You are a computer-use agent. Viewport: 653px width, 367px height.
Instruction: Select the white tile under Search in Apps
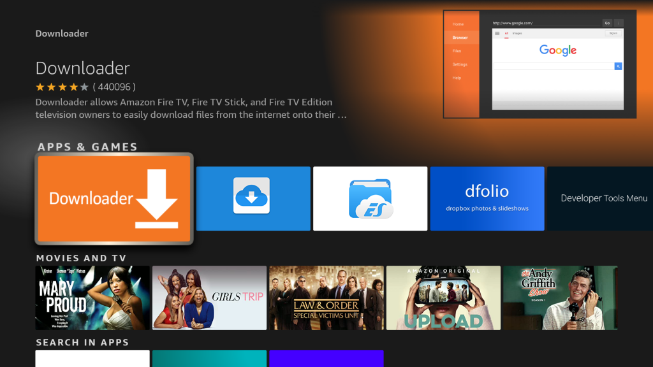[92, 359]
